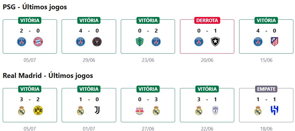Select the 3 - 2 score against Dortmund

pyautogui.click(x=30, y=99)
